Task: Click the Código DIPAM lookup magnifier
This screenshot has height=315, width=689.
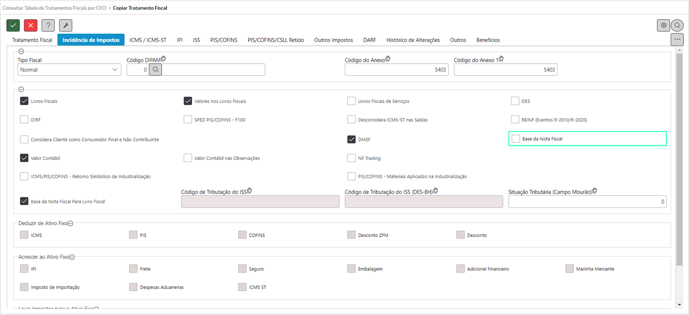Action: point(155,70)
